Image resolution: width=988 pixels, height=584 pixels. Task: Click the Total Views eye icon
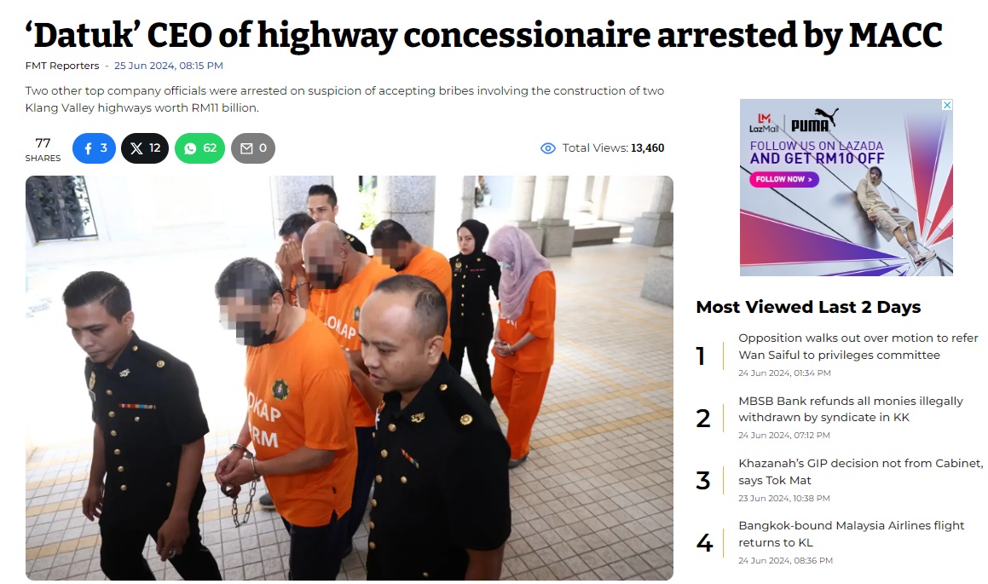point(548,148)
